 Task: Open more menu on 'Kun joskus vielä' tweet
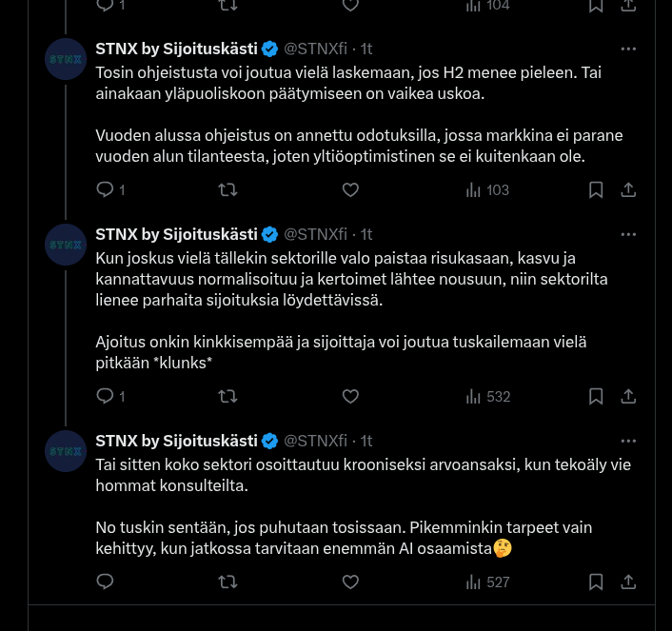(x=628, y=234)
